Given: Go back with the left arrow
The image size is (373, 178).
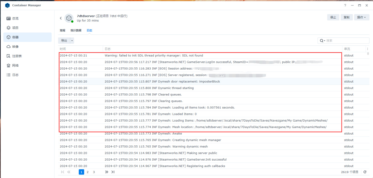Looking at the screenshot, I should (x=61, y=18).
